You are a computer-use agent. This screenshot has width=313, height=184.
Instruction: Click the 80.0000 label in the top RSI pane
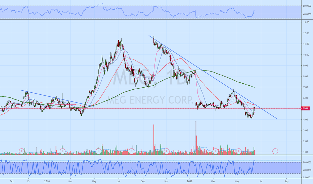click(307, 6)
